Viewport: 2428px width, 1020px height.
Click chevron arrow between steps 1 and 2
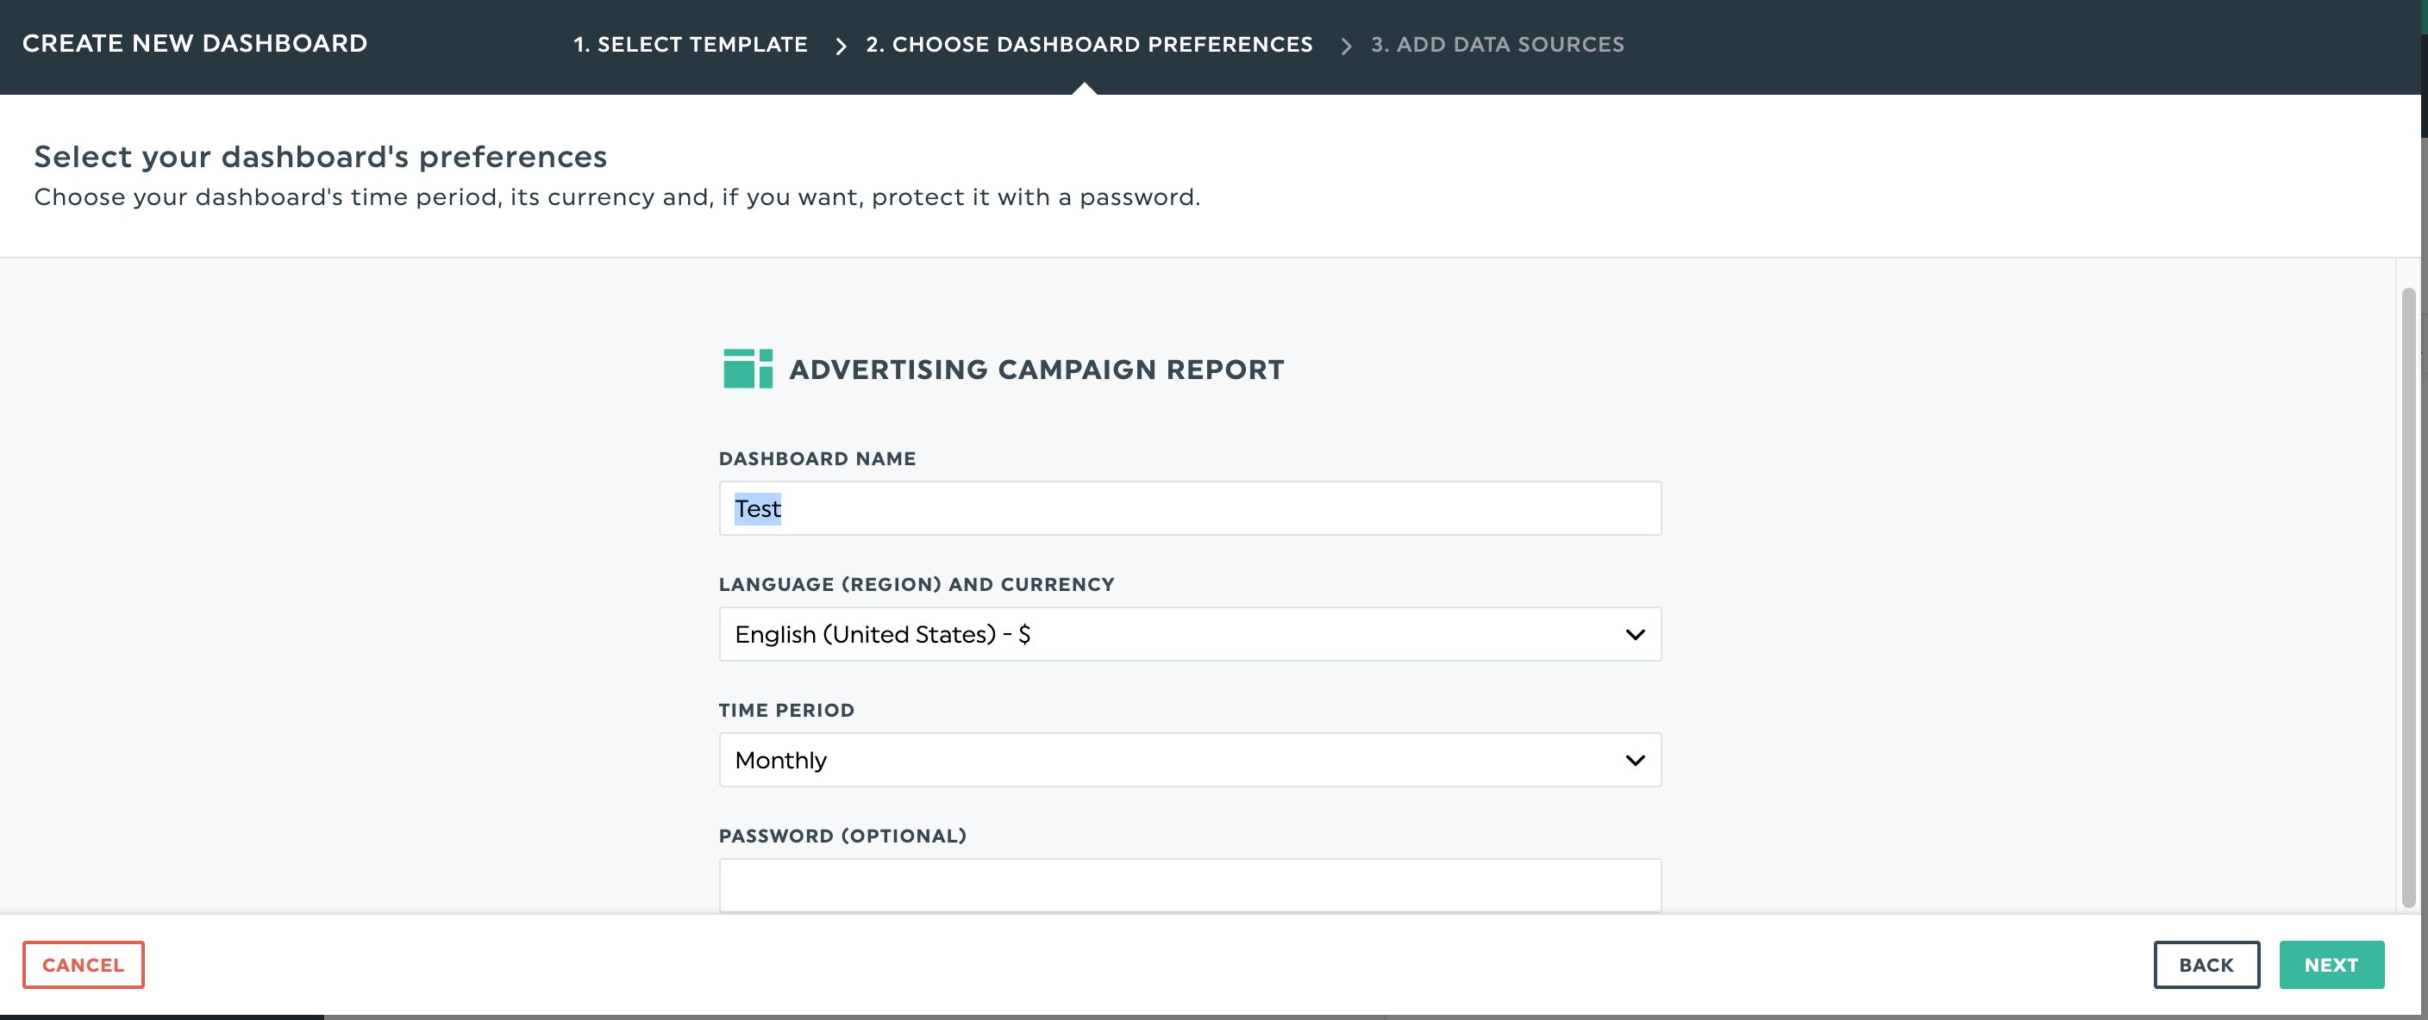tap(841, 45)
